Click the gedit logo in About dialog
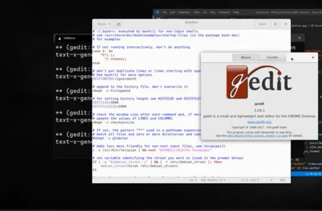The width and height of the screenshot is (322, 211). tap(259, 82)
